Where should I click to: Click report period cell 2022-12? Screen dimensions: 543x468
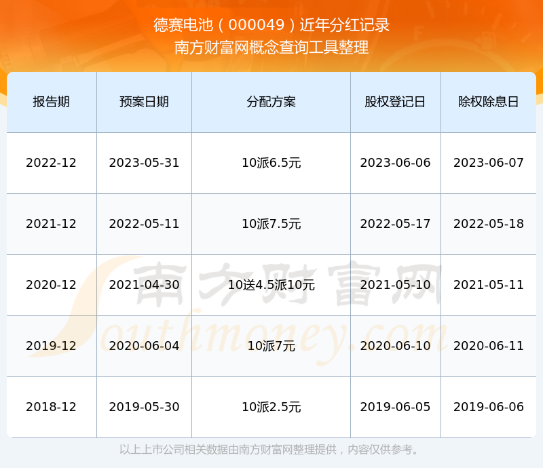point(51,163)
